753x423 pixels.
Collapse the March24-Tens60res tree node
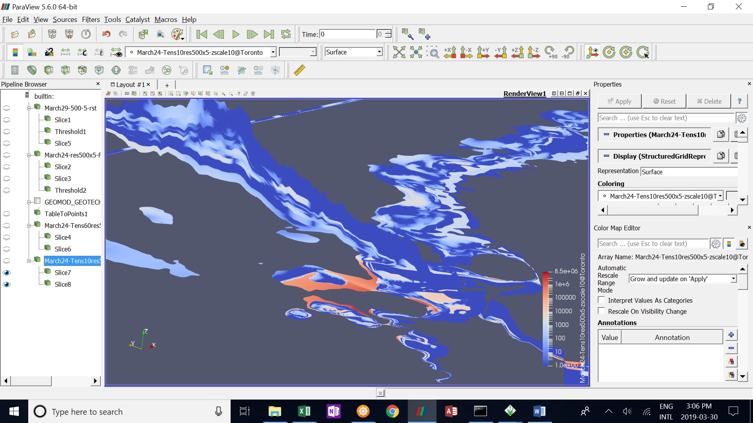[x=29, y=226]
